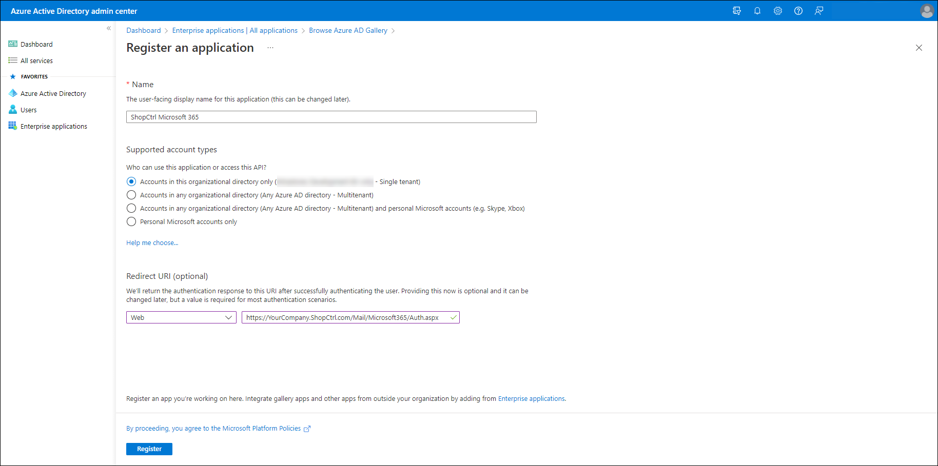Viewport: 938px width, 466px height.
Task: Click the Users person icon in sidebar
Action: [13, 110]
